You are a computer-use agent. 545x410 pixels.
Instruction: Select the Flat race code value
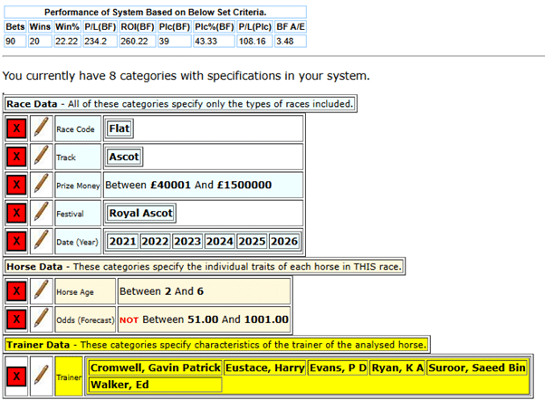pyautogui.click(x=120, y=129)
